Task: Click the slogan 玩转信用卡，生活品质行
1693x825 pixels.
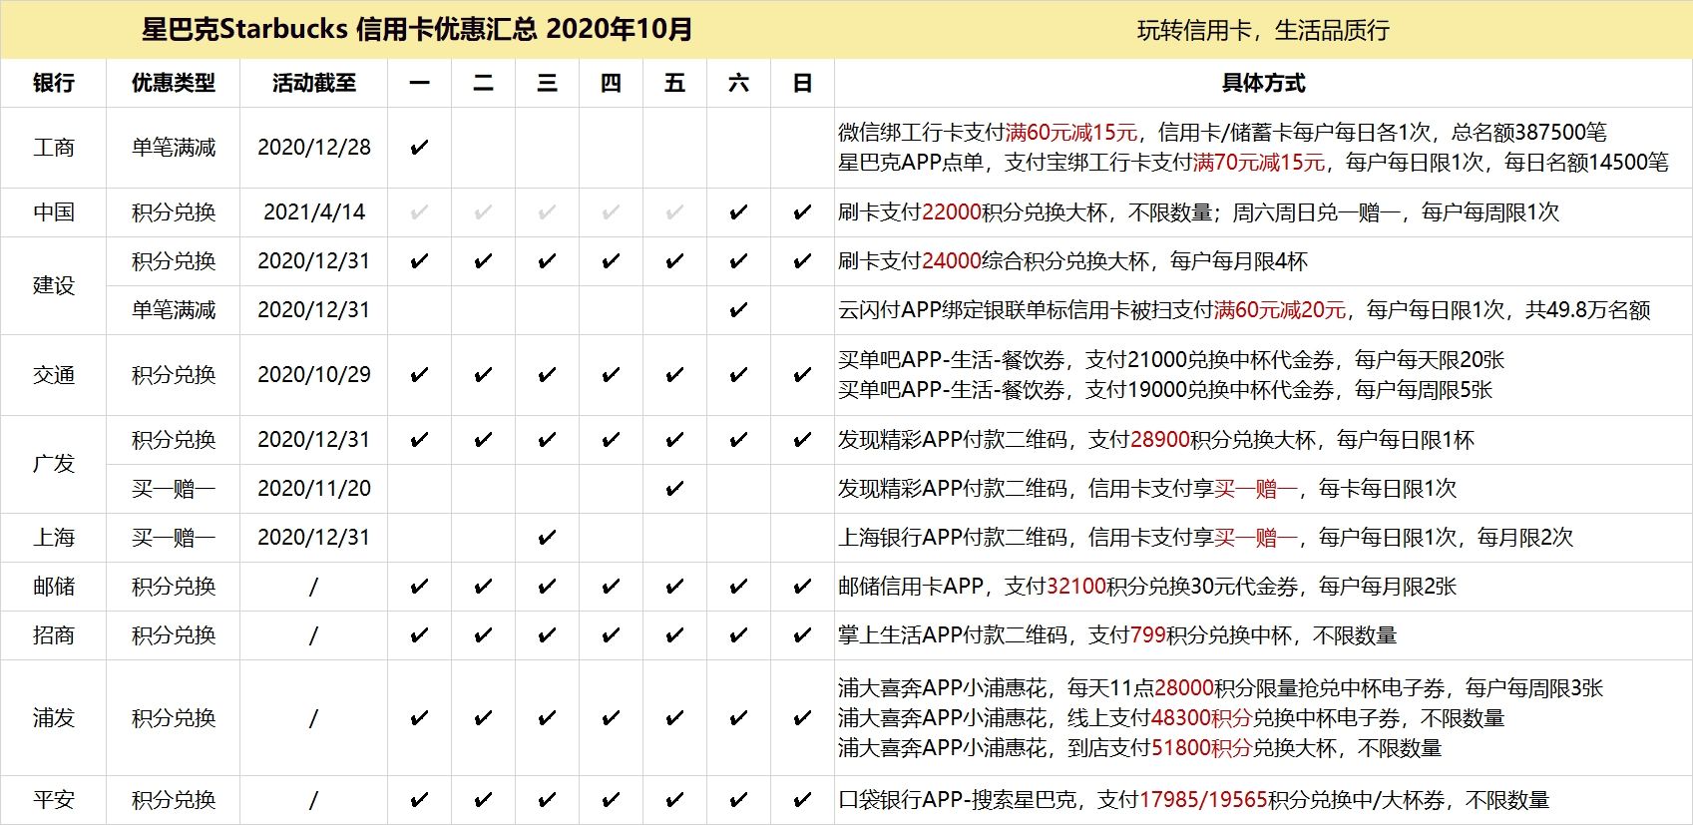Action: tap(1263, 31)
